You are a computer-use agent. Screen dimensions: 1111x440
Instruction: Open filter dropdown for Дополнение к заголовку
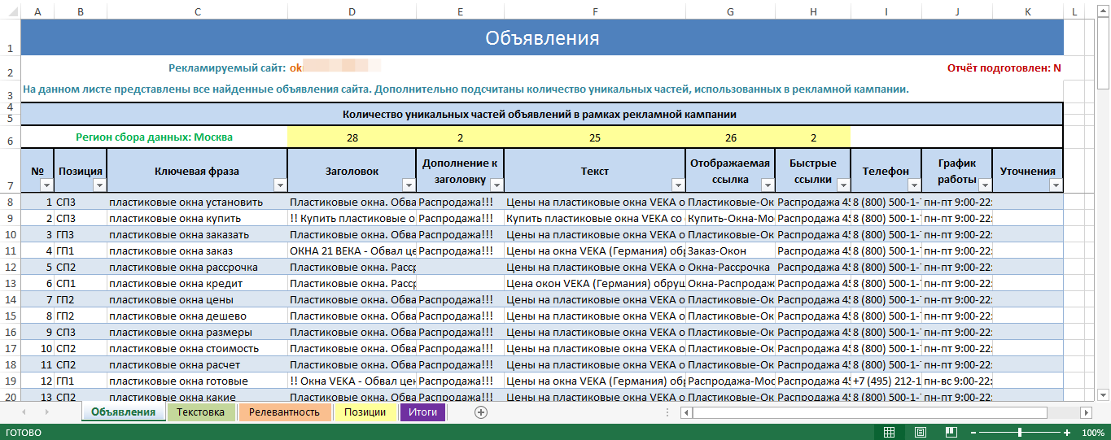coord(496,185)
